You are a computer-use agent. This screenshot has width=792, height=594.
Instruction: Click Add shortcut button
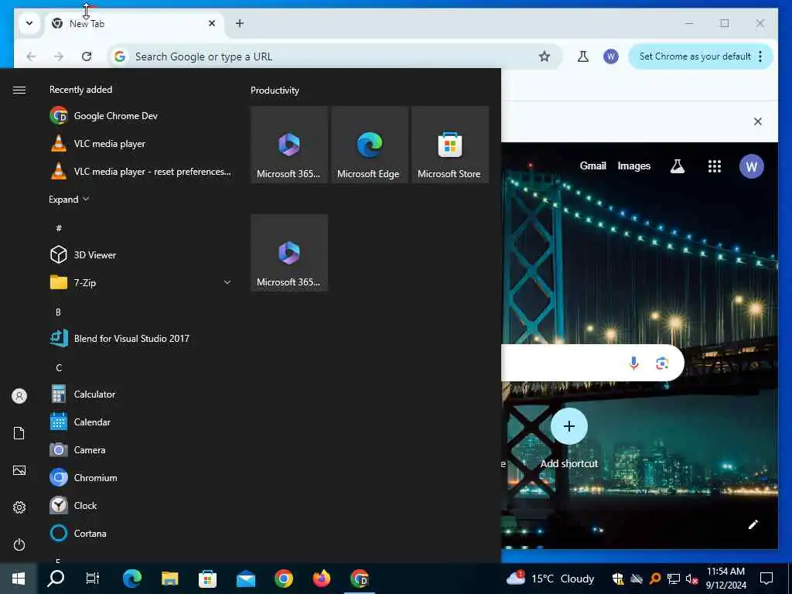point(568,439)
